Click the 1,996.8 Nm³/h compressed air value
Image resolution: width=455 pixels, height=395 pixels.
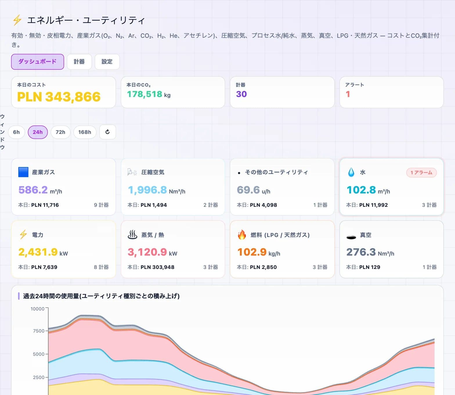(x=157, y=190)
